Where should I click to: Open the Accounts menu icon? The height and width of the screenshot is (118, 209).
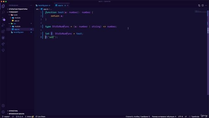[x=3, y=106]
